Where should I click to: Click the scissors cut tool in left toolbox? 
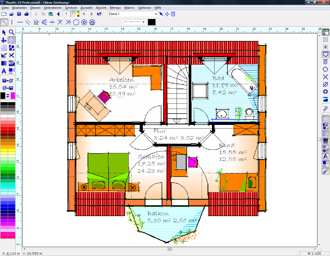point(12,55)
